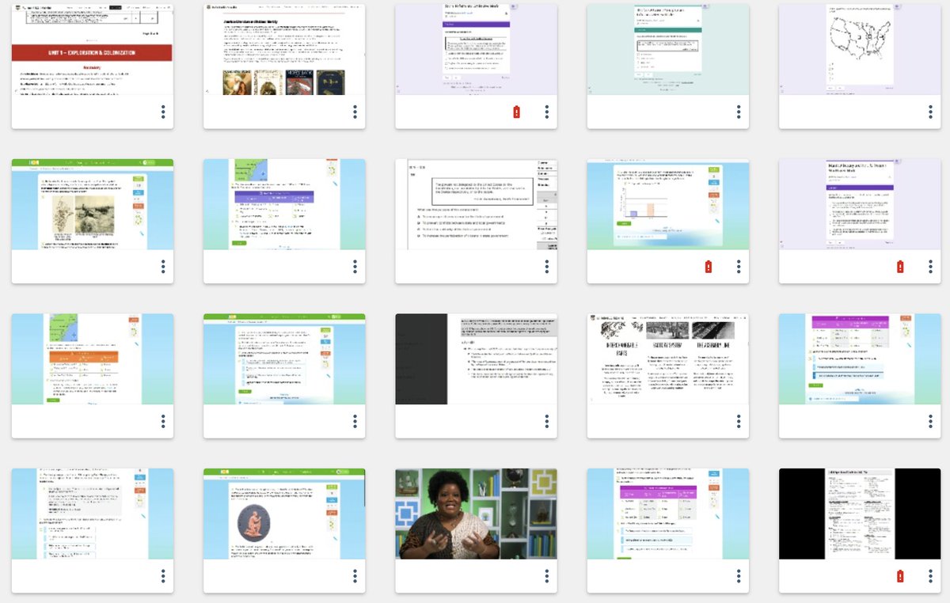Open three-dot menu on Exploration & Colonization card
Viewport: 950px width, 603px height.
click(163, 112)
